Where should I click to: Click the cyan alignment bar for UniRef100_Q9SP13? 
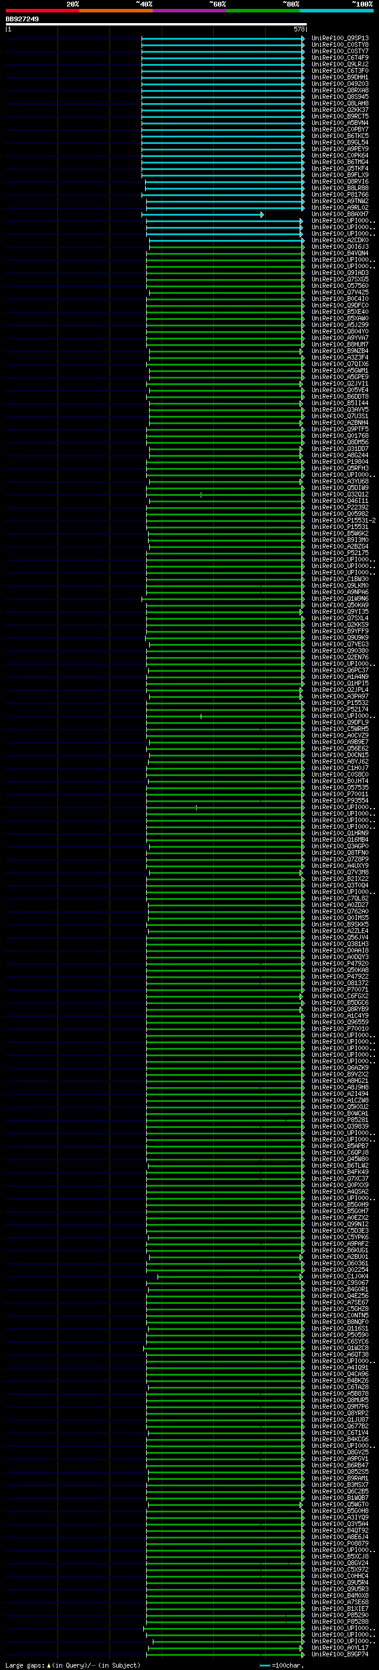tap(223, 39)
